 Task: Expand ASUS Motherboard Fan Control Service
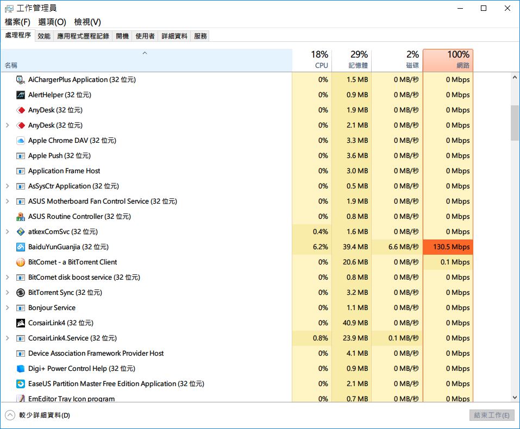coord(7,201)
